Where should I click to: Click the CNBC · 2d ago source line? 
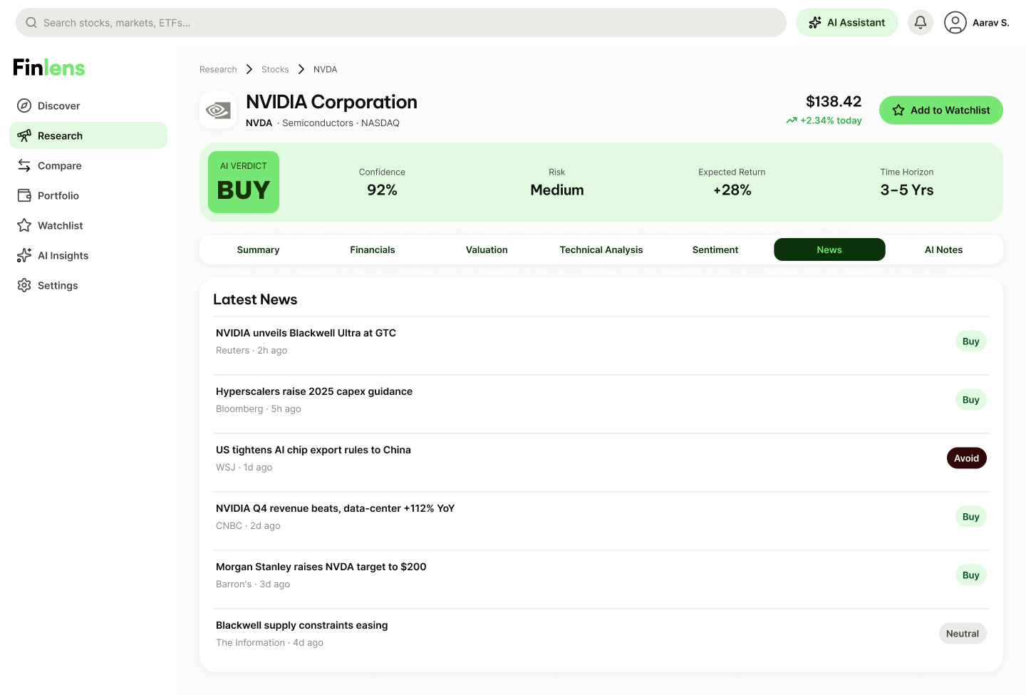click(248, 525)
